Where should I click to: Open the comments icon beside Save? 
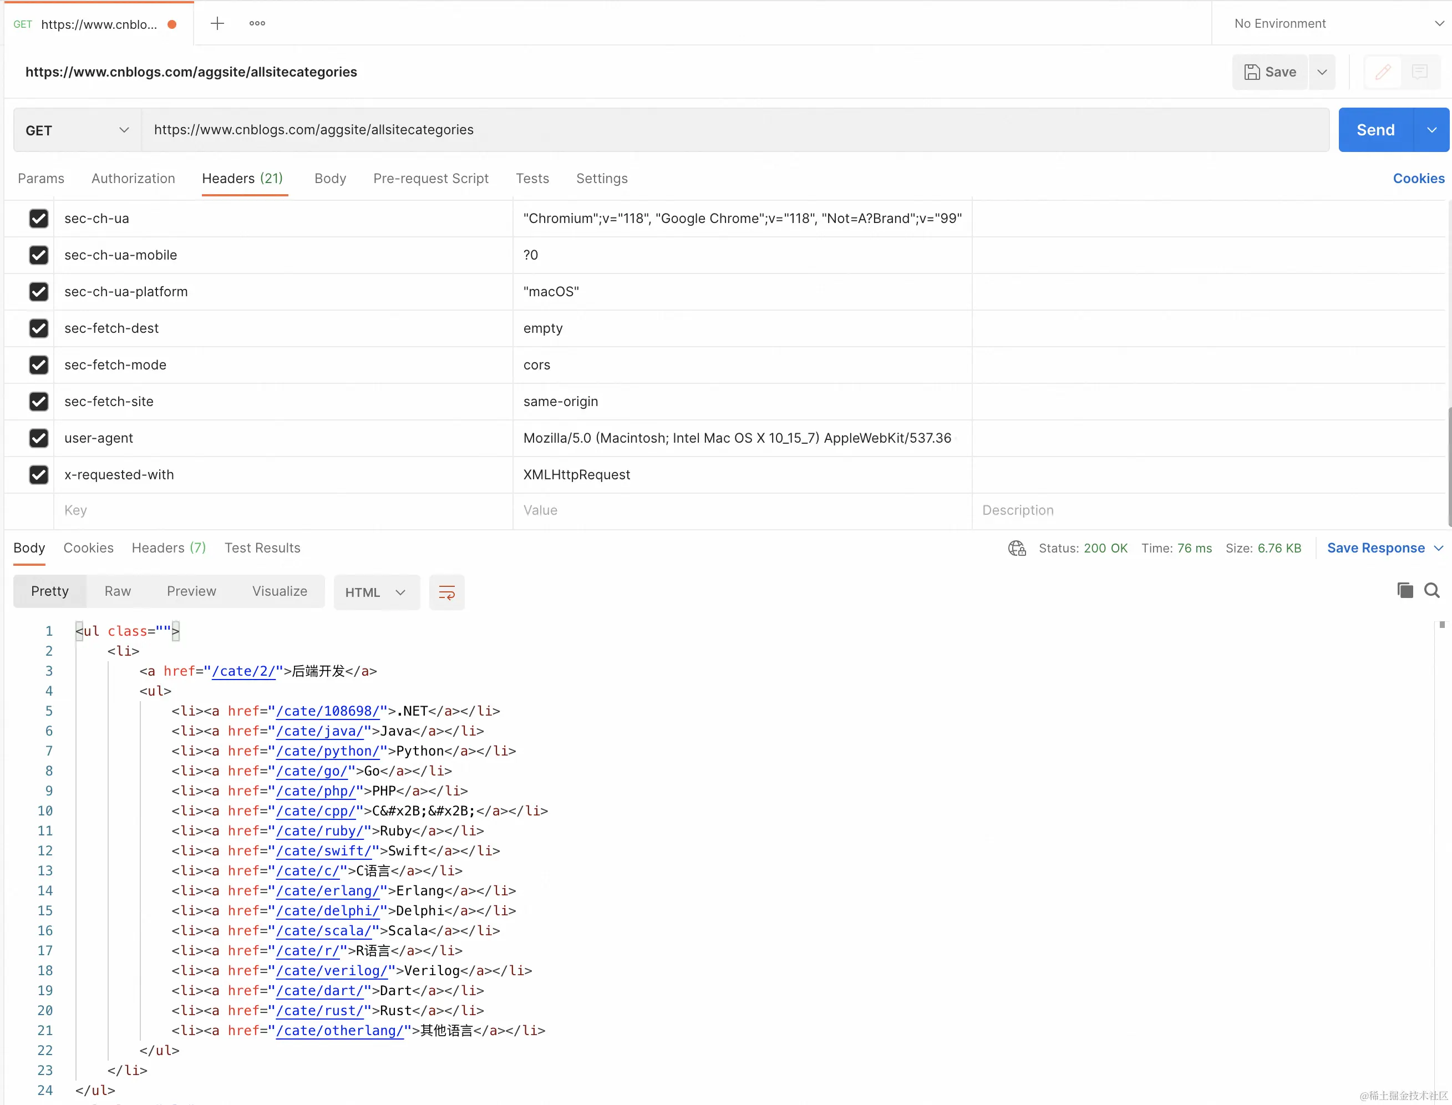1420,72
